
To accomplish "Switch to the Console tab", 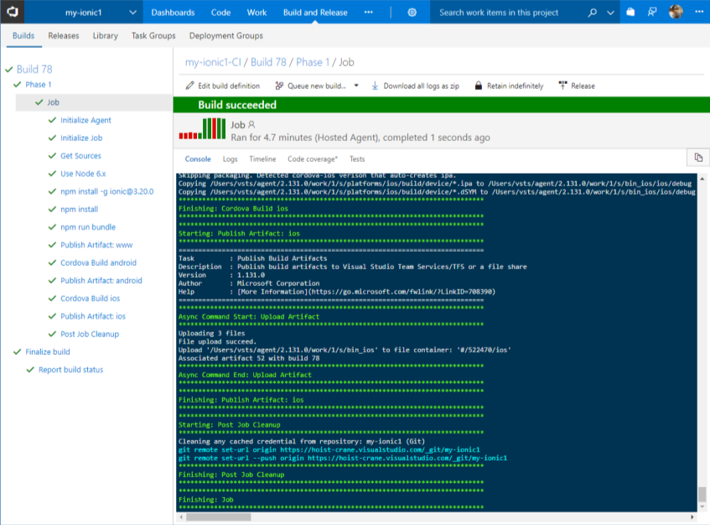I will tap(198, 159).
